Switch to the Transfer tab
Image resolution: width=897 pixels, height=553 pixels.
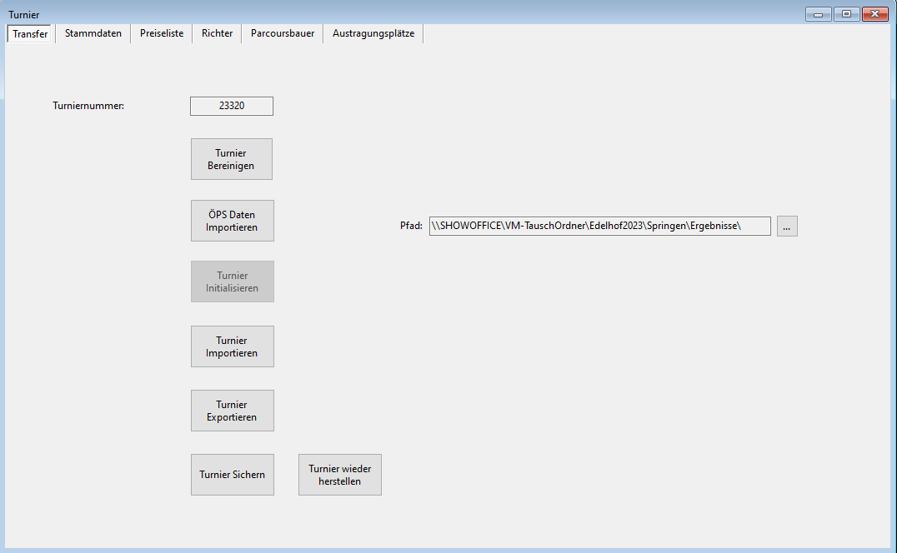pos(30,34)
